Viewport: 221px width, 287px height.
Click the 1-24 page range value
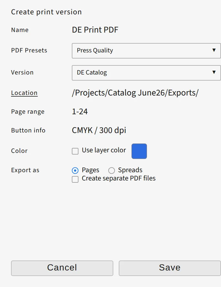tap(80, 111)
